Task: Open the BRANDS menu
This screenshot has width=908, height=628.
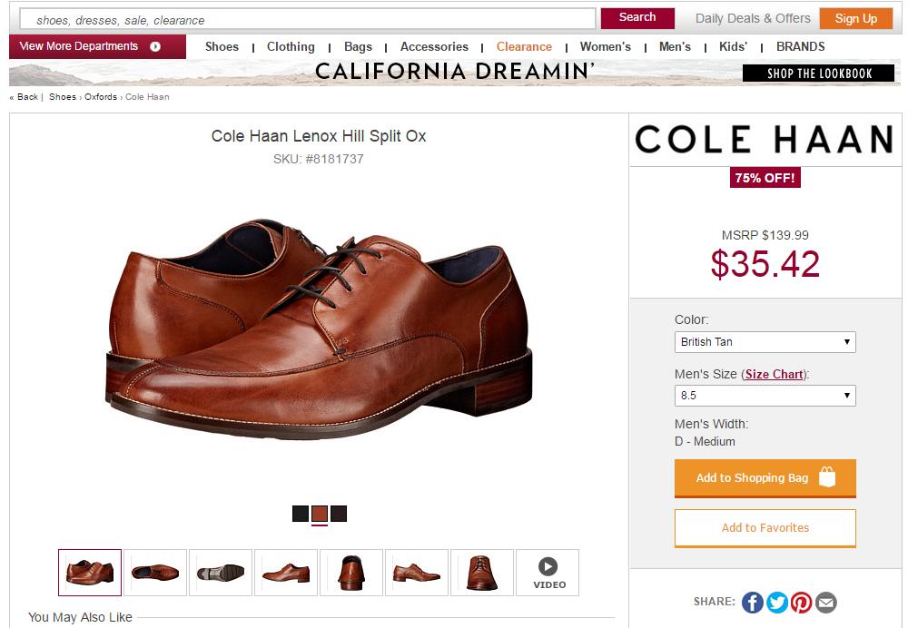Action: pos(800,47)
